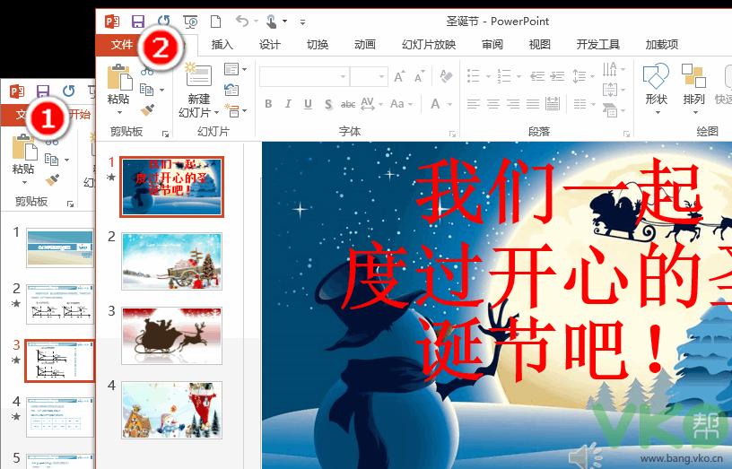
Task: Open change case Aa menu
Action: point(401,104)
